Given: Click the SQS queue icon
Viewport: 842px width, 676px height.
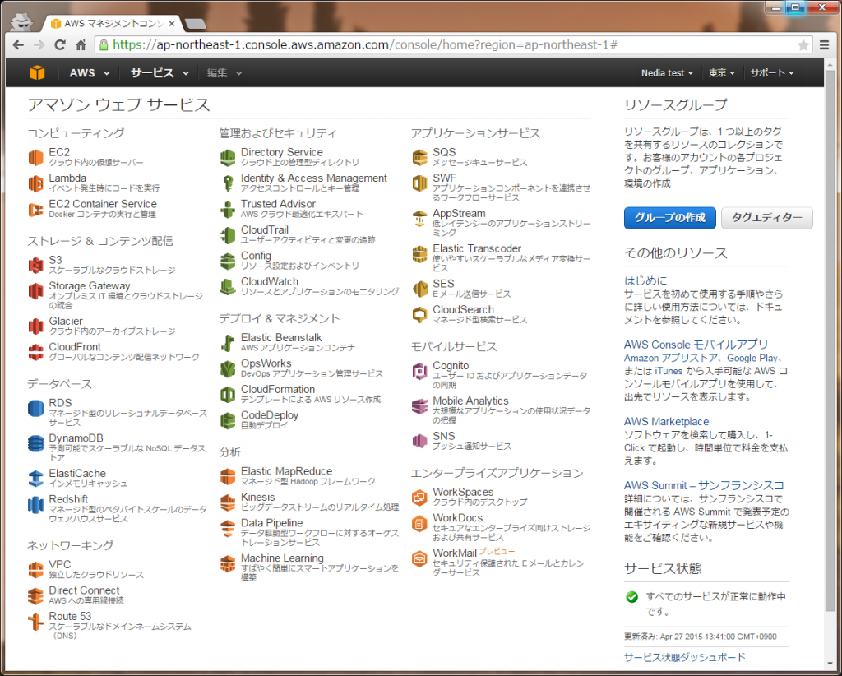Looking at the screenshot, I should [x=419, y=157].
